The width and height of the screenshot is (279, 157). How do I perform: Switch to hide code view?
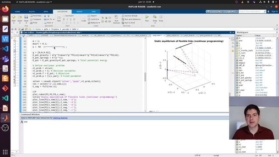coord(233,47)
